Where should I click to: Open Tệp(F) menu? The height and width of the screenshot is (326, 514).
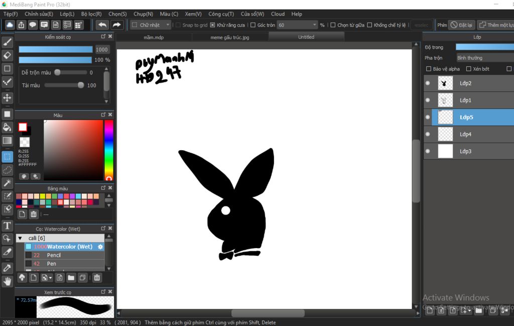pyautogui.click(x=11, y=14)
